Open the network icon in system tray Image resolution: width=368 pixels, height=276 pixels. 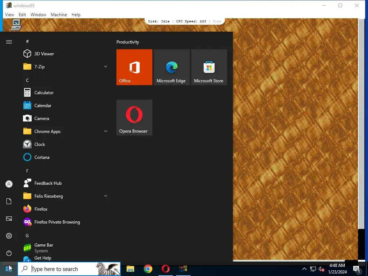coord(313,269)
